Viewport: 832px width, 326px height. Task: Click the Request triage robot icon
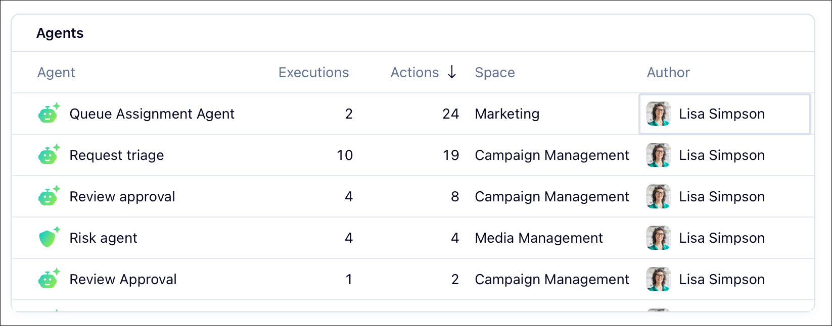[49, 155]
